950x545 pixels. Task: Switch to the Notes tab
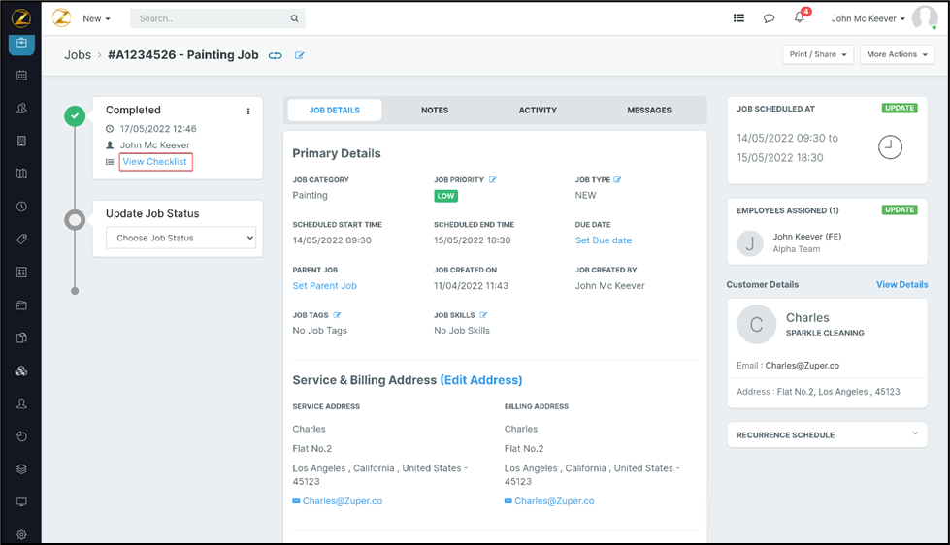coord(435,111)
